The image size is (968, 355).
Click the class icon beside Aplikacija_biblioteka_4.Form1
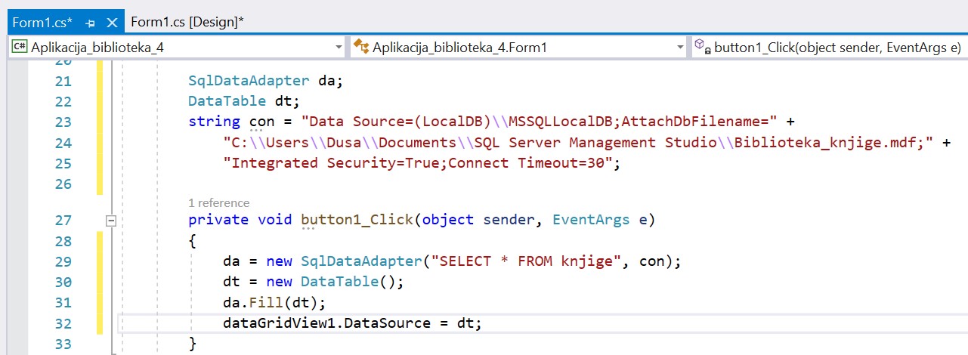pyautogui.click(x=360, y=48)
